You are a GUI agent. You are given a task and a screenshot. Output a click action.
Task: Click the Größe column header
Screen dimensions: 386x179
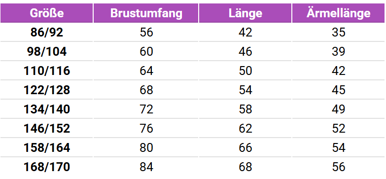point(47,13)
